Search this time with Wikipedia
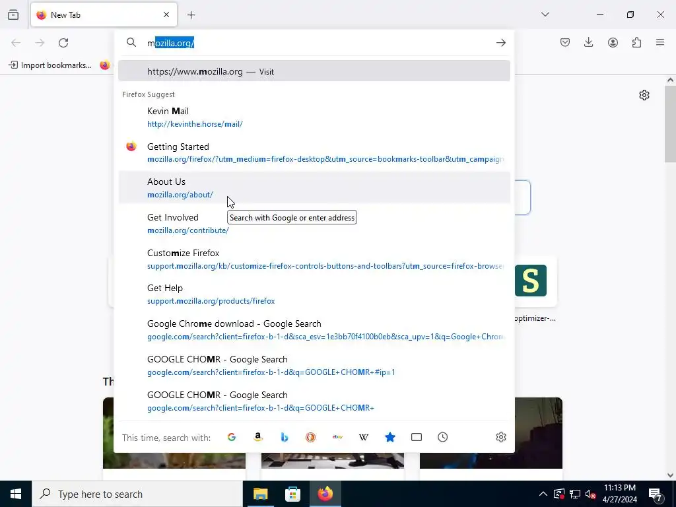Viewport: 676px width, 507px height. click(364, 437)
